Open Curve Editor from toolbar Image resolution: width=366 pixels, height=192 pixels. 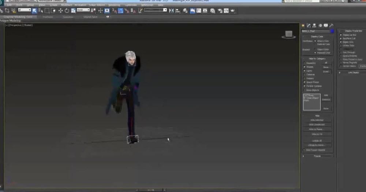[199, 11]
